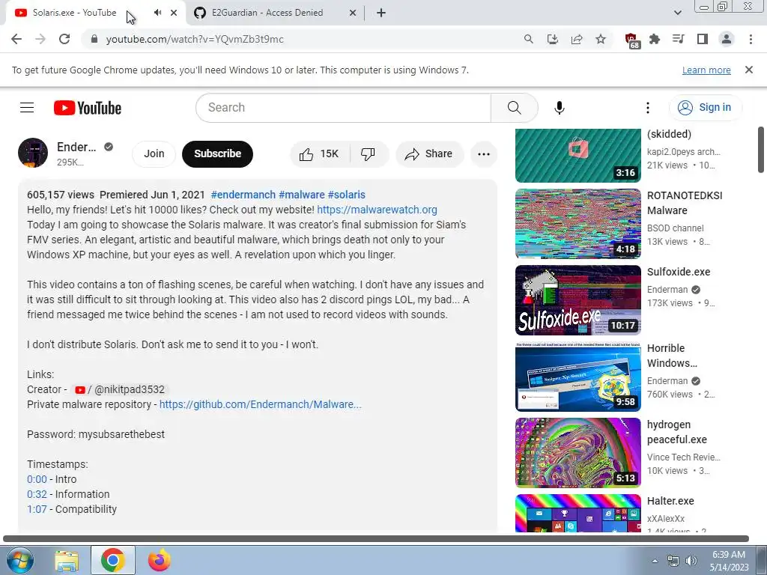Click the Sign in button
This screenshot has width=767, height=575.
pos(705,108)
